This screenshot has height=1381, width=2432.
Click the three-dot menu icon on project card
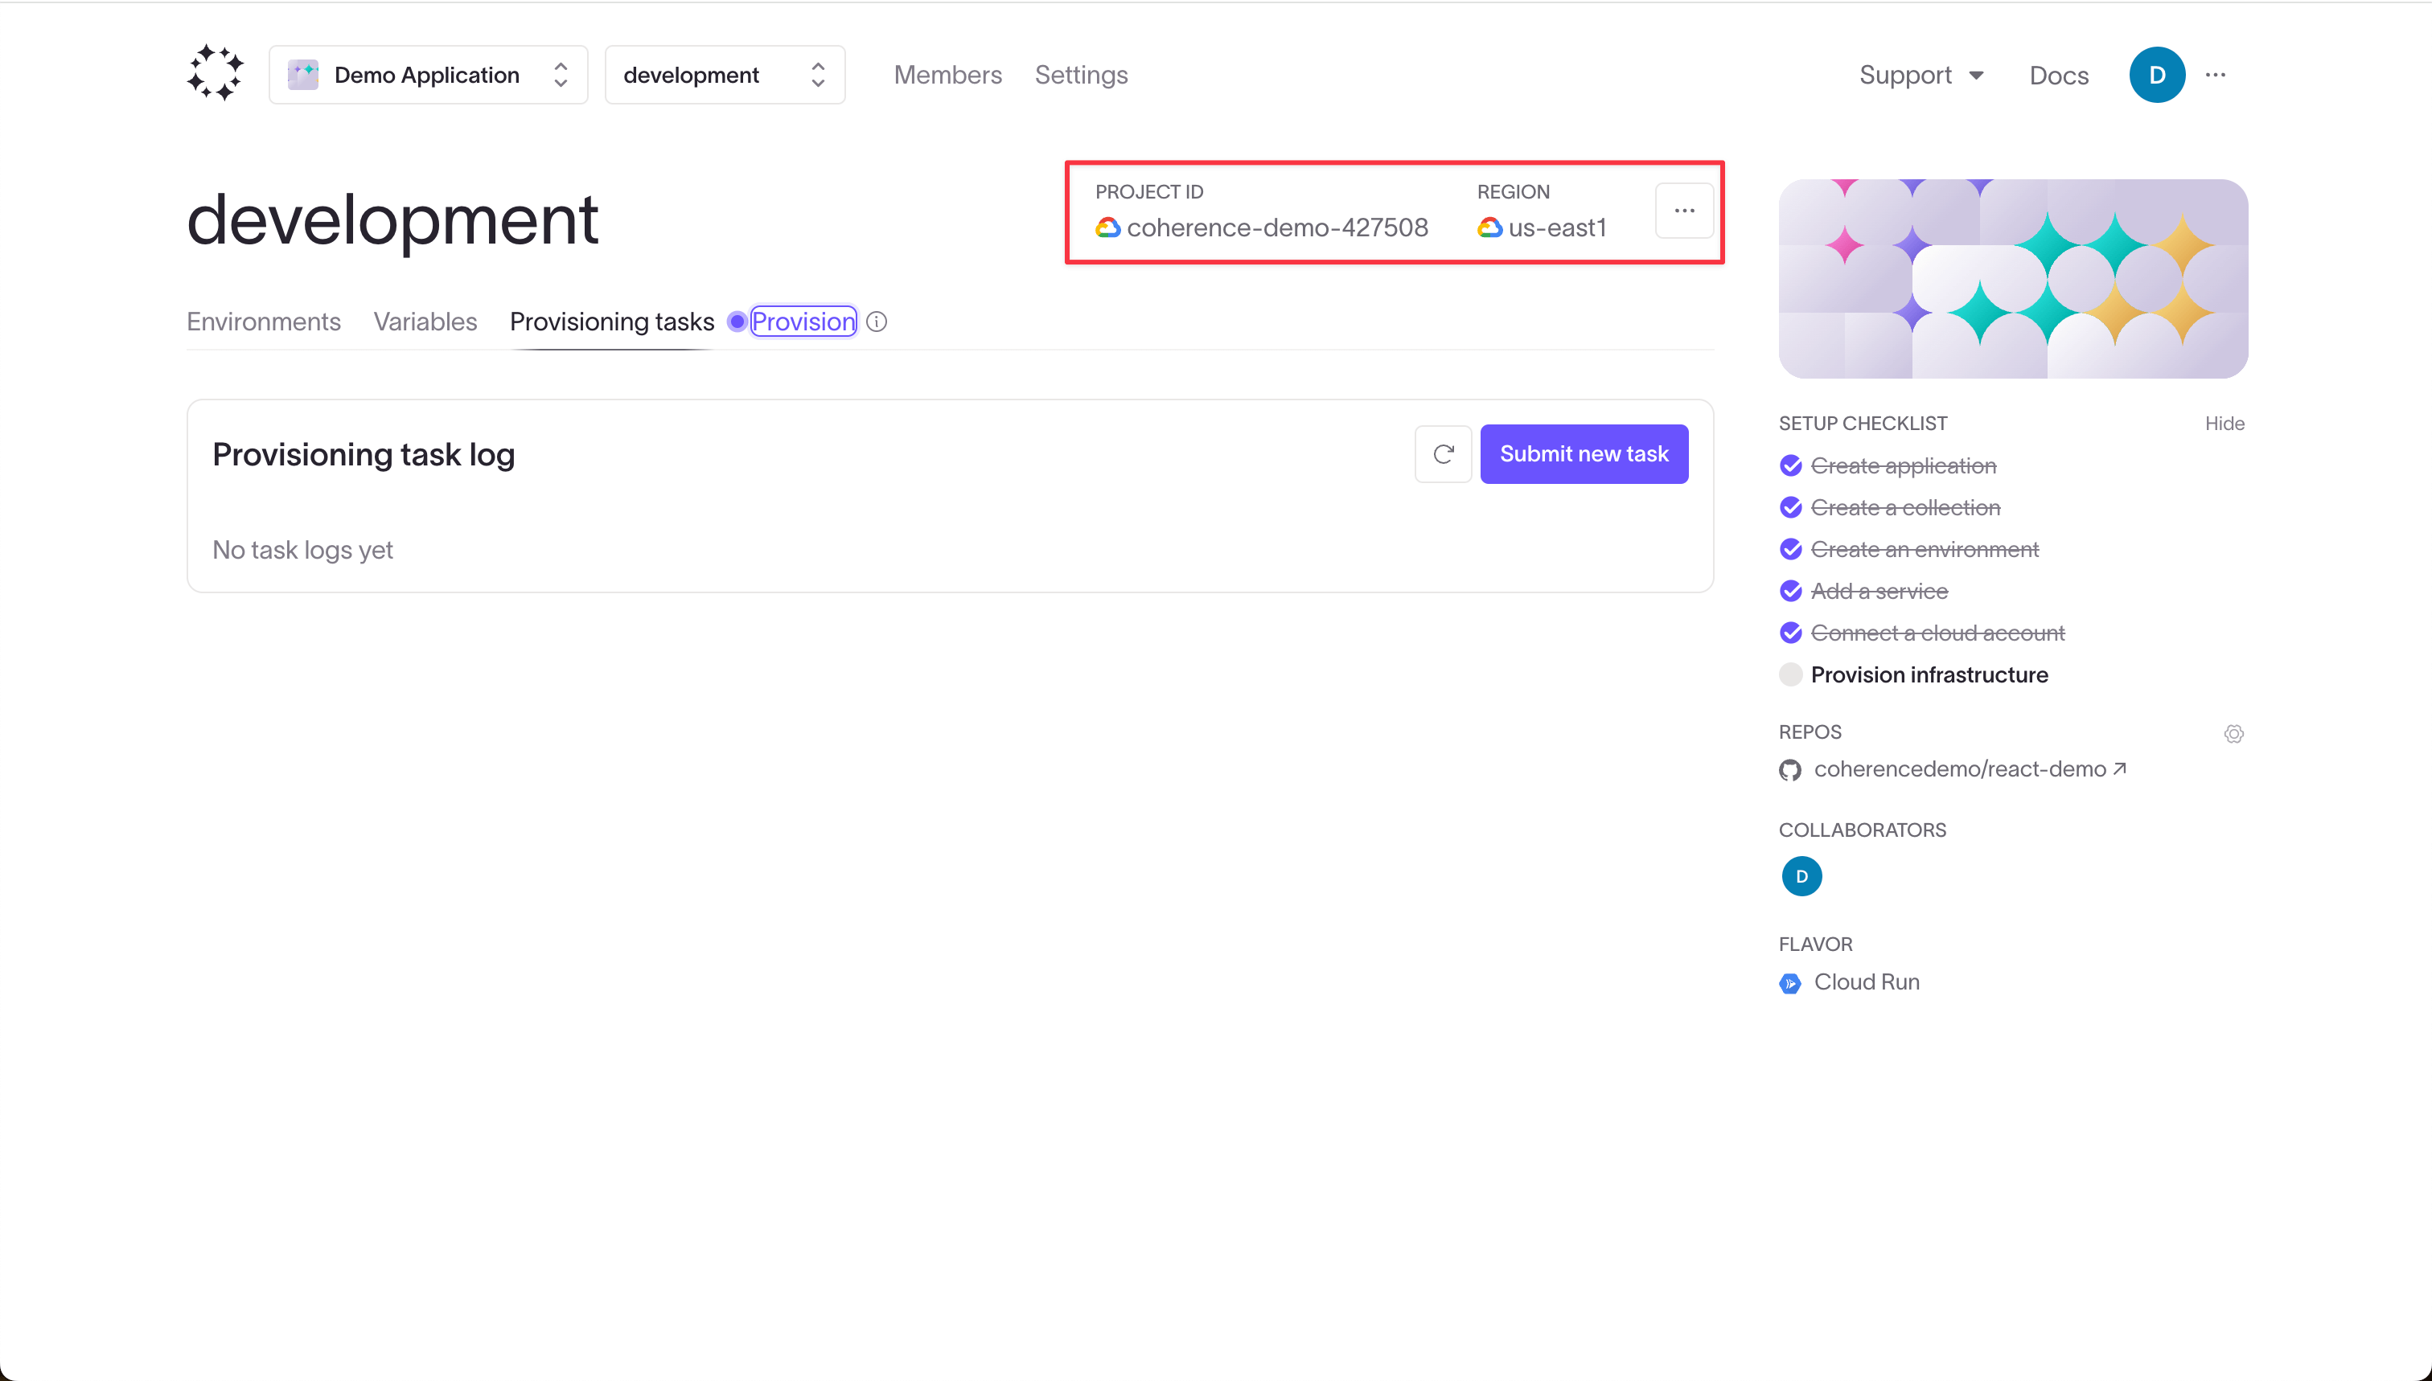coord(1684,211)
